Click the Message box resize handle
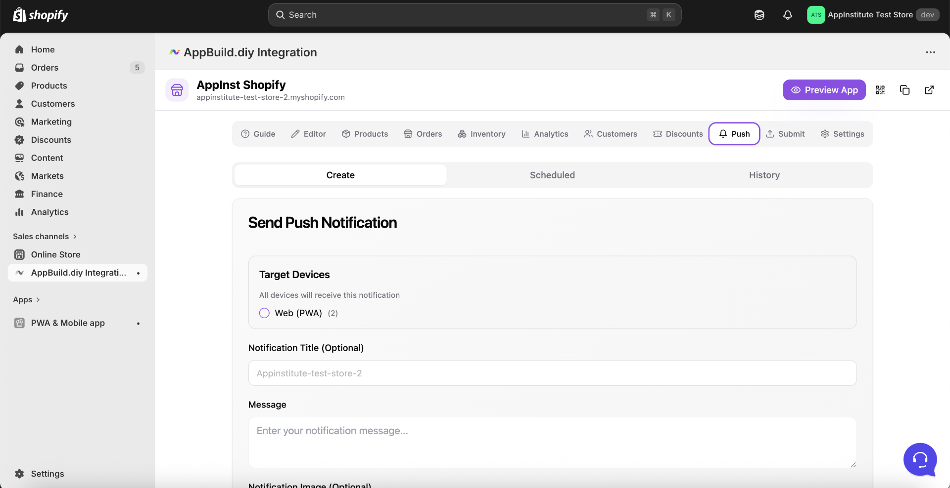Image resolution: width=950 pixels, height=488 pixels. pos(853,464)
